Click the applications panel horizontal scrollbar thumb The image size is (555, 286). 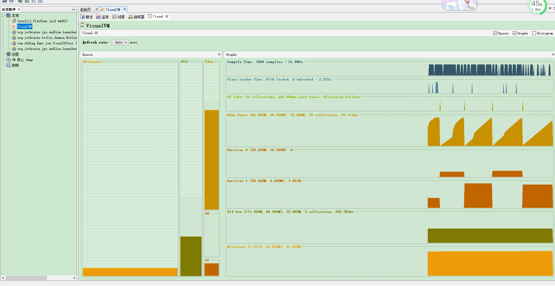26,278
